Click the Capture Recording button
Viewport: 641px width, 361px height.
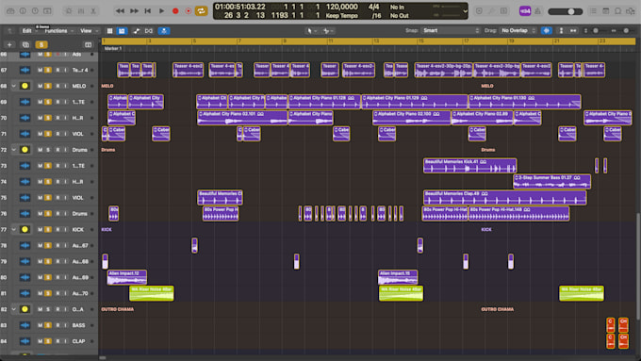click(188, 11)
